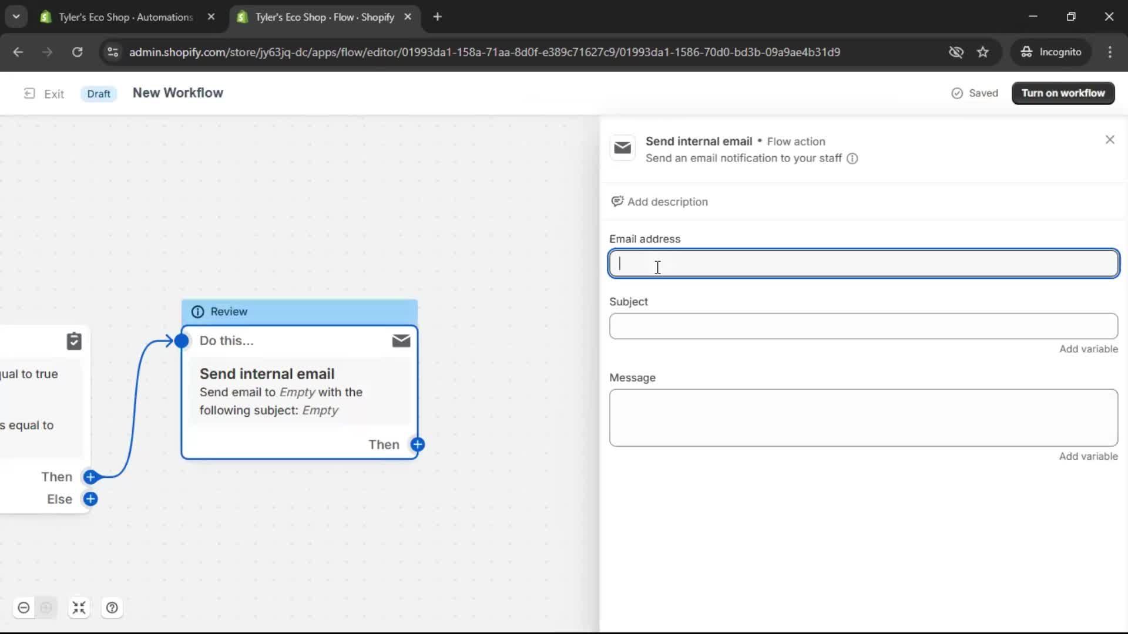Fit the workflow to the screen
This screenshot has height=634, width=1128.
pos(79,608)
